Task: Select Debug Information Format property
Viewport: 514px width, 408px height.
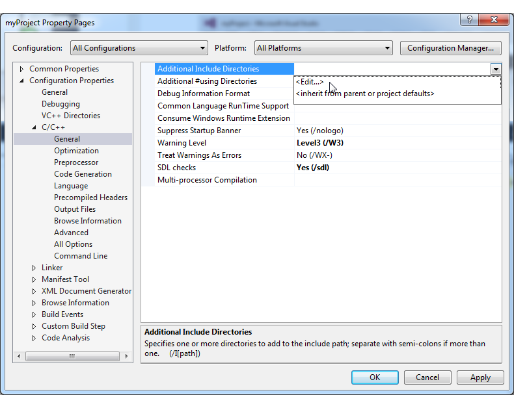Action: click(x=224, y=94)
